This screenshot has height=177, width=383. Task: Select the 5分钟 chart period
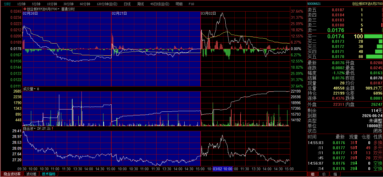(36, 4)
